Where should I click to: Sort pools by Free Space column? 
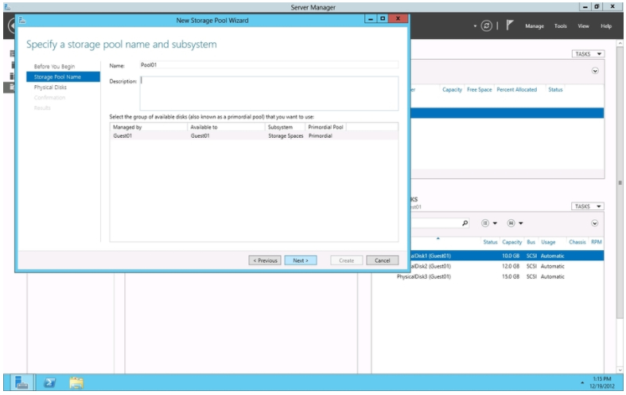[480, 89]
